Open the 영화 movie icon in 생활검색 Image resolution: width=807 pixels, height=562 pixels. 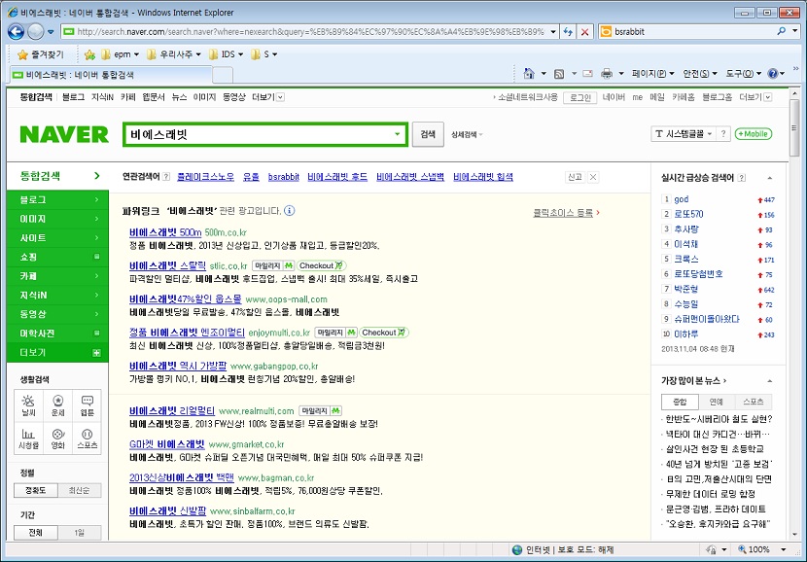click(58, 438)
